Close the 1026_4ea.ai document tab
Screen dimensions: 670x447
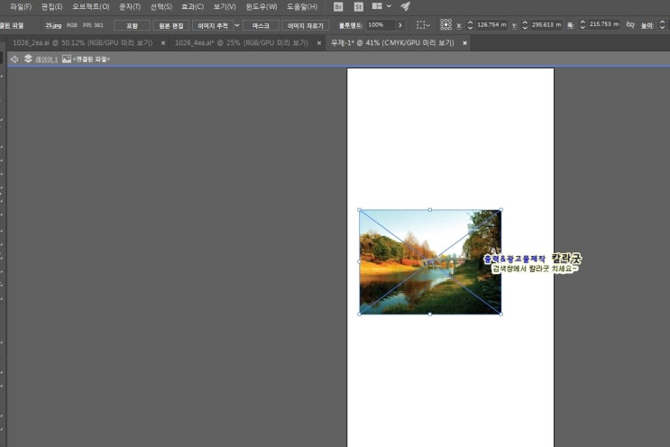(x=318, y=43)
